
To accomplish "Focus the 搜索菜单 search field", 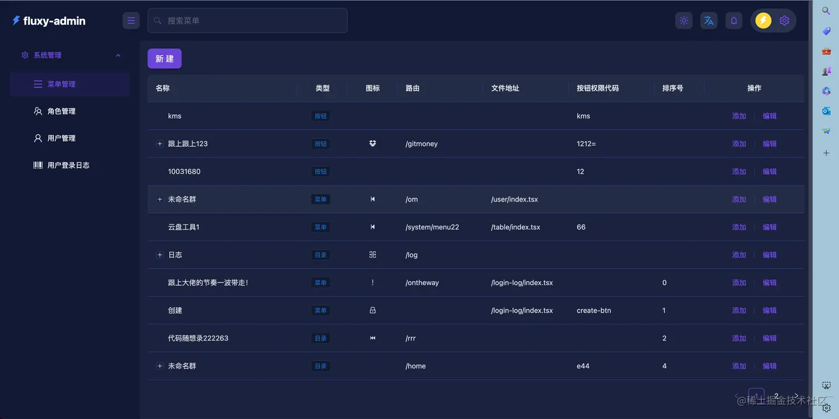I will point(247,21).
